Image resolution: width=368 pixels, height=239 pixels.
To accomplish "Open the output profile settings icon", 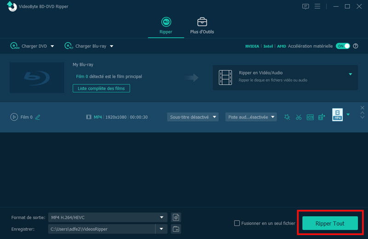I will click(176, 217).
